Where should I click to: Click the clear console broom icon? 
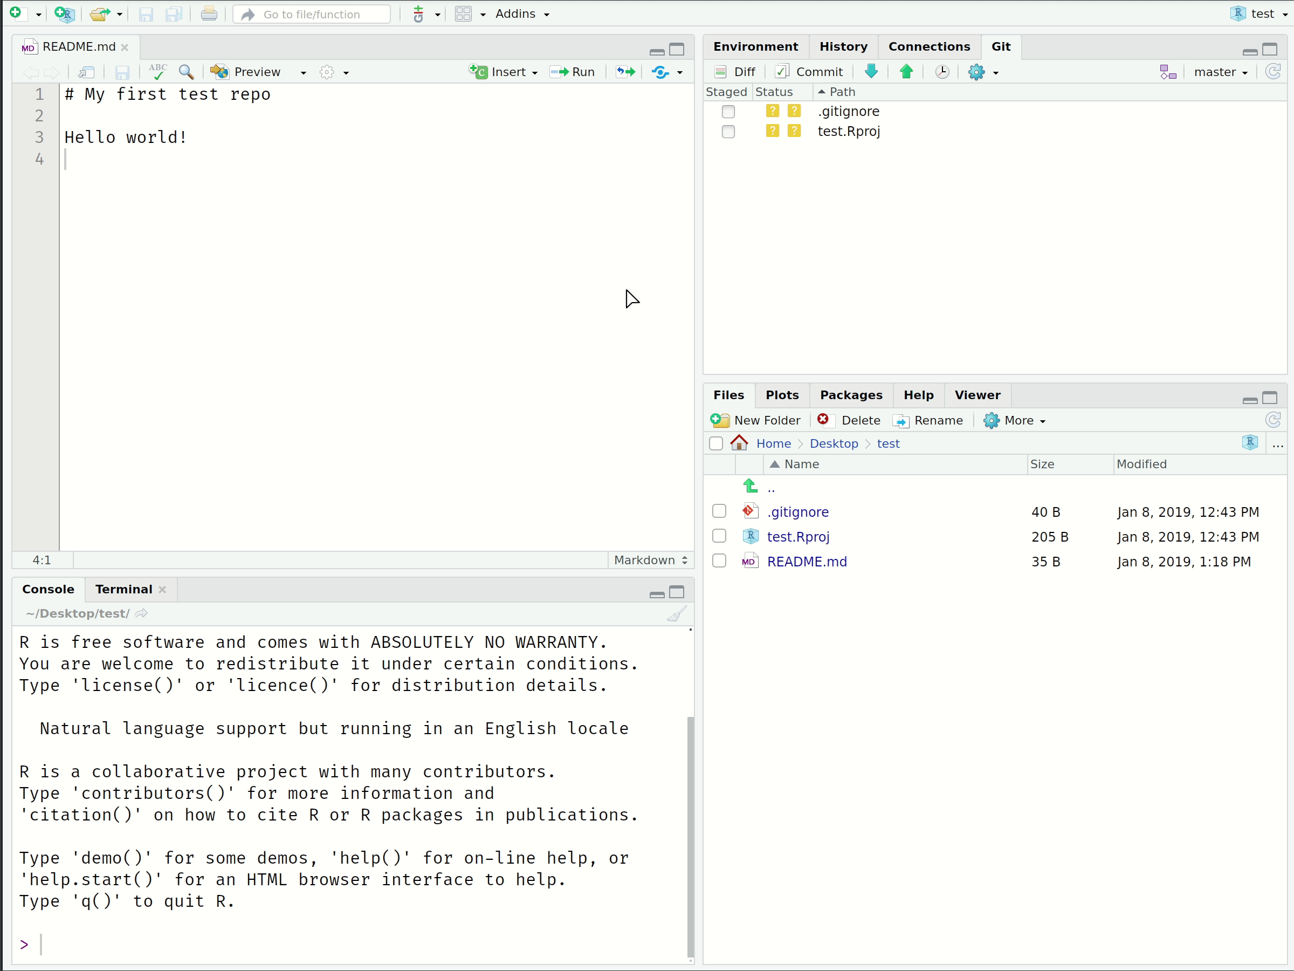(x=677, y=614)
